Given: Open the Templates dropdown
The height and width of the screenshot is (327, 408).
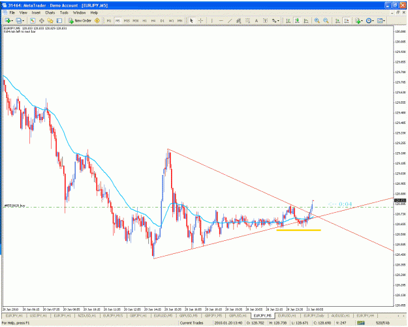Looking at the screenshot, I should (384, 21).
